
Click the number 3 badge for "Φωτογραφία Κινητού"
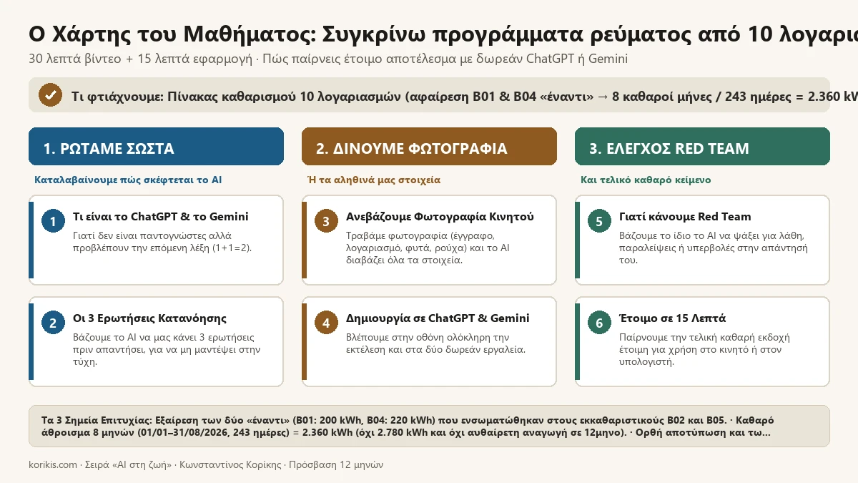point(326,222)
